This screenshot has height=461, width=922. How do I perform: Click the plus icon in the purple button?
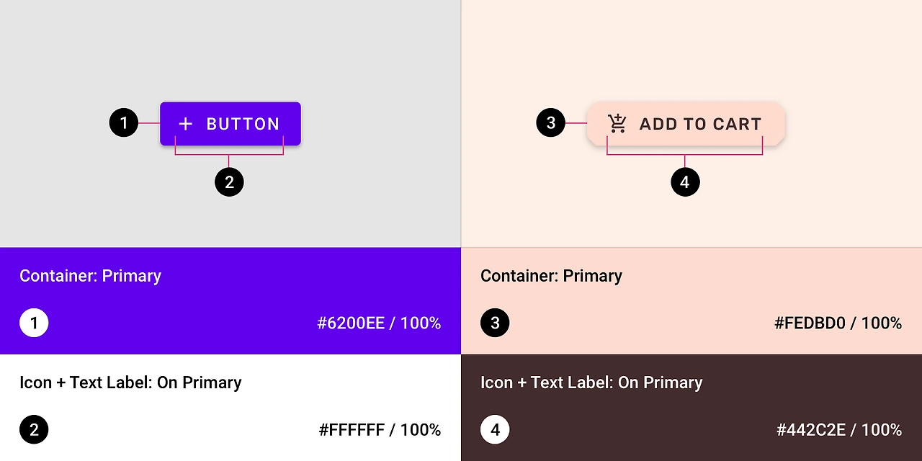pos(185,124)
